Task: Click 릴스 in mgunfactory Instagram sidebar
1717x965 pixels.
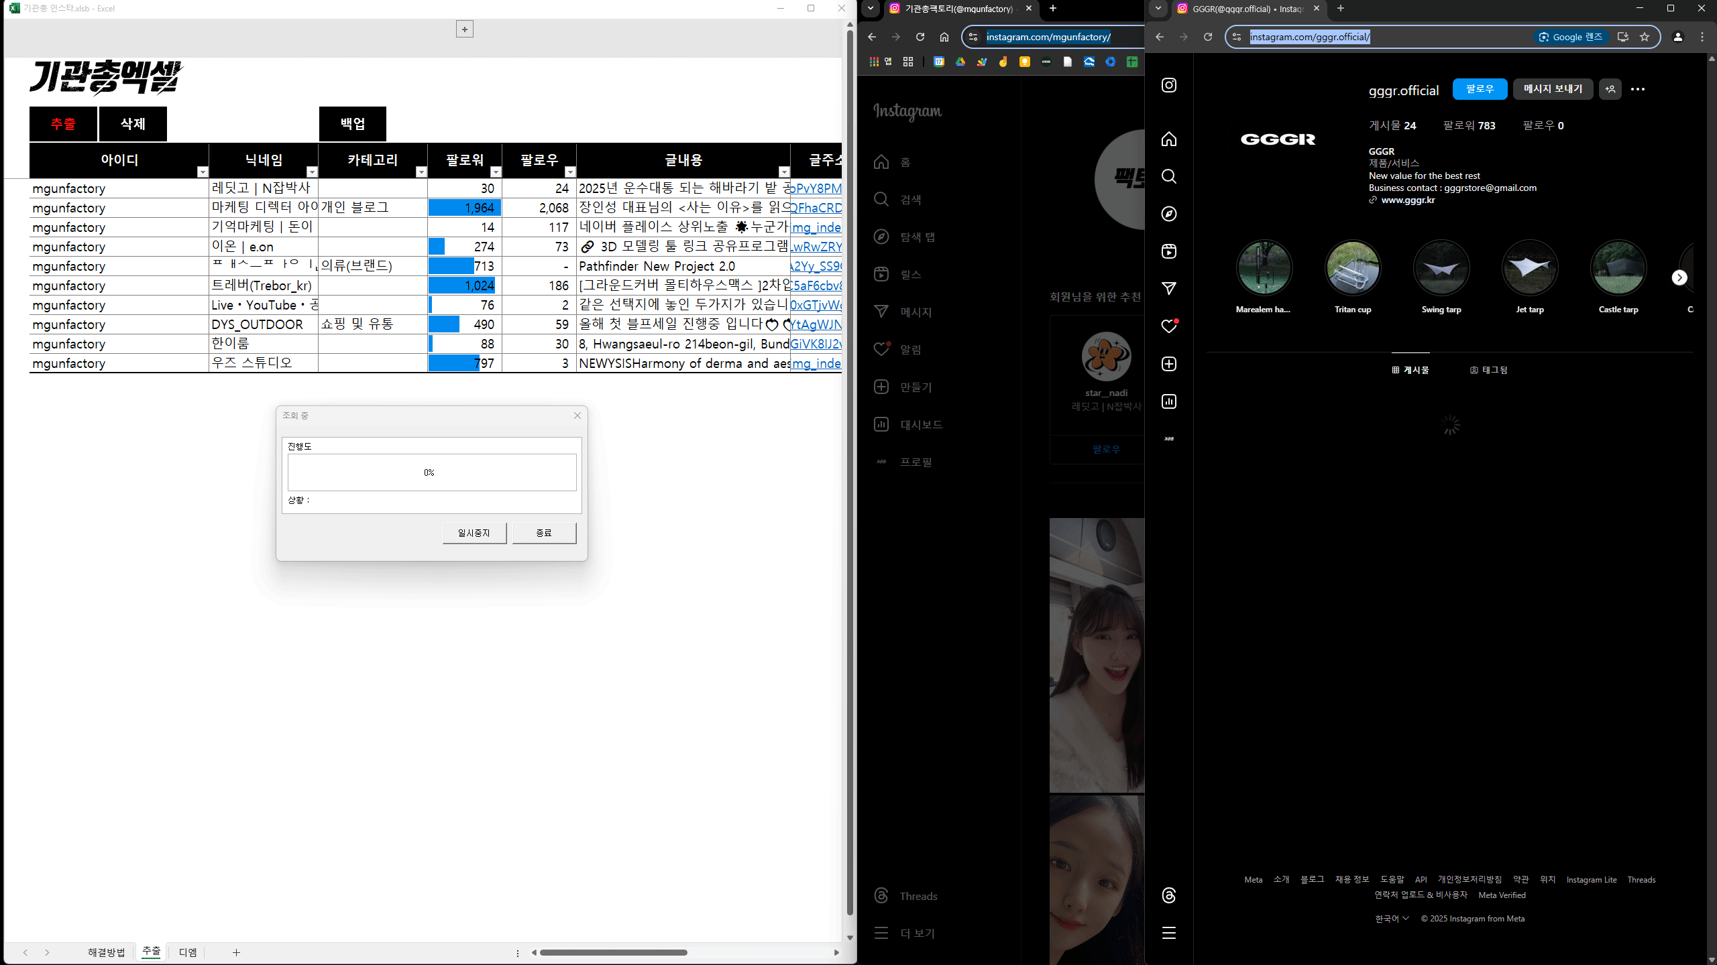Action: 897,275
